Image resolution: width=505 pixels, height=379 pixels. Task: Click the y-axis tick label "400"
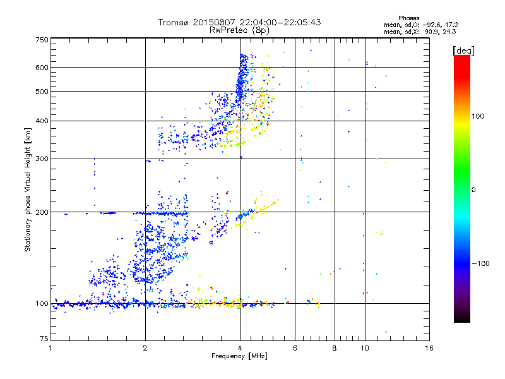point(42,121)
